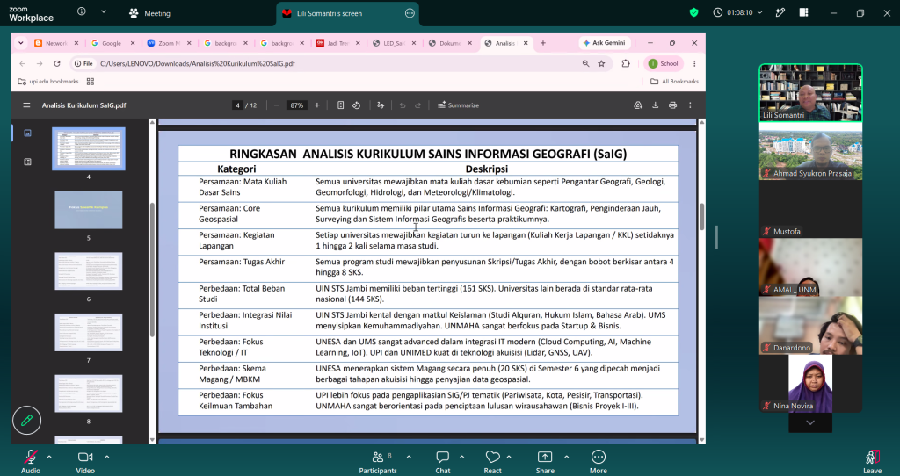Open Chrome extensions puzzle icon
Viewport: 900px width, 476px height.
coord(626,63)
